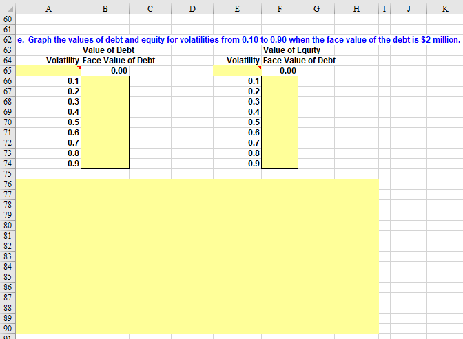The height and width of the screenshot is (339, 463).
Task: Select yellow debt output cell B74
Action: click(x=105, y=164)
